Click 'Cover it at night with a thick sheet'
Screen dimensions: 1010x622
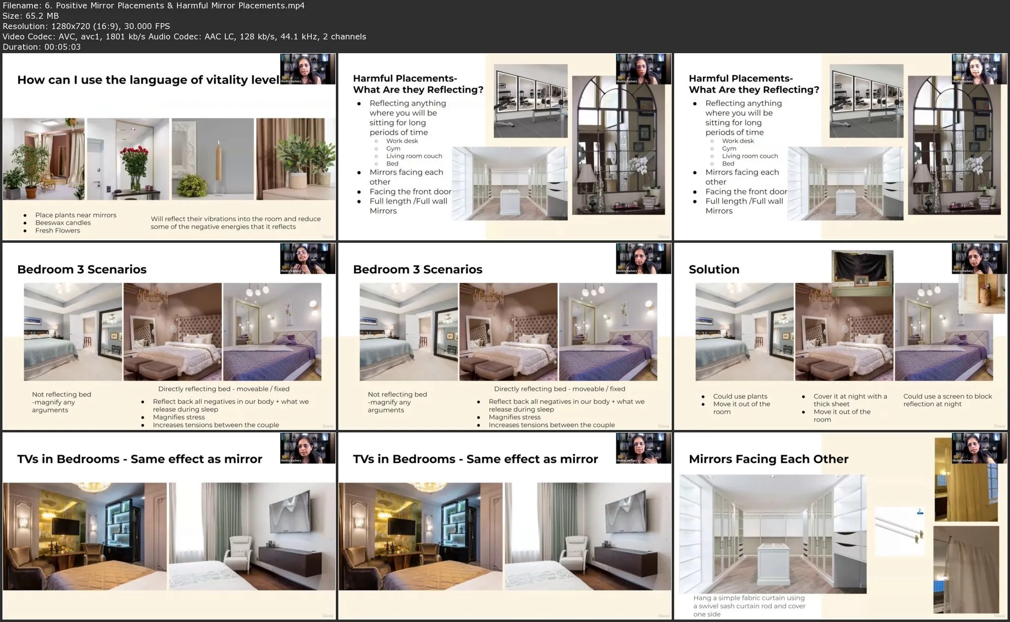tap(850, 400)
